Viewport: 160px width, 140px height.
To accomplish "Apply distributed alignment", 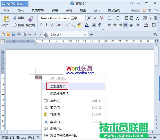I will click(x=131, y=25).
